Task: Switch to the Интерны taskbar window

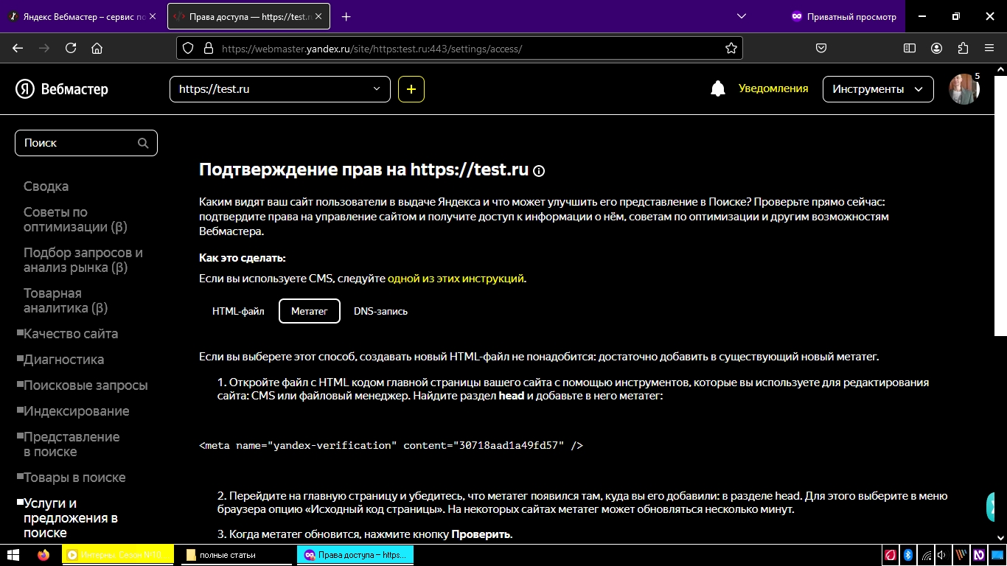Action: pos(118,555)
